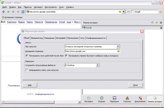Switch to the Приложения tab

[73, 38]
